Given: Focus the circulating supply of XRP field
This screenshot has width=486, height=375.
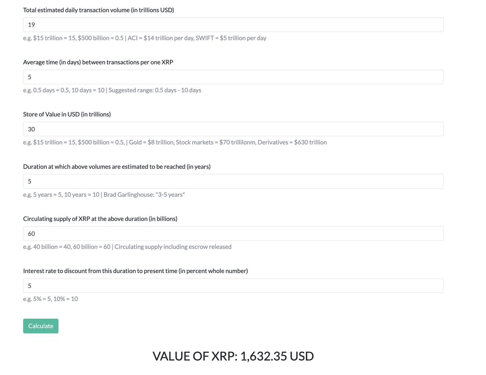Looking at the screenshot, I should click(233, 233).
